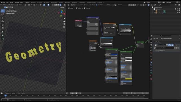Toggle snapping magnet in viewport header

pos(29,5)
